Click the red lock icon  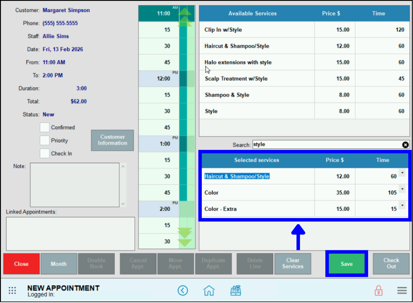point(379,291)
